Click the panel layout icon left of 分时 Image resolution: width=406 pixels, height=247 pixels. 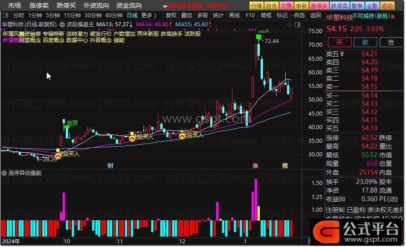point(5,15)
